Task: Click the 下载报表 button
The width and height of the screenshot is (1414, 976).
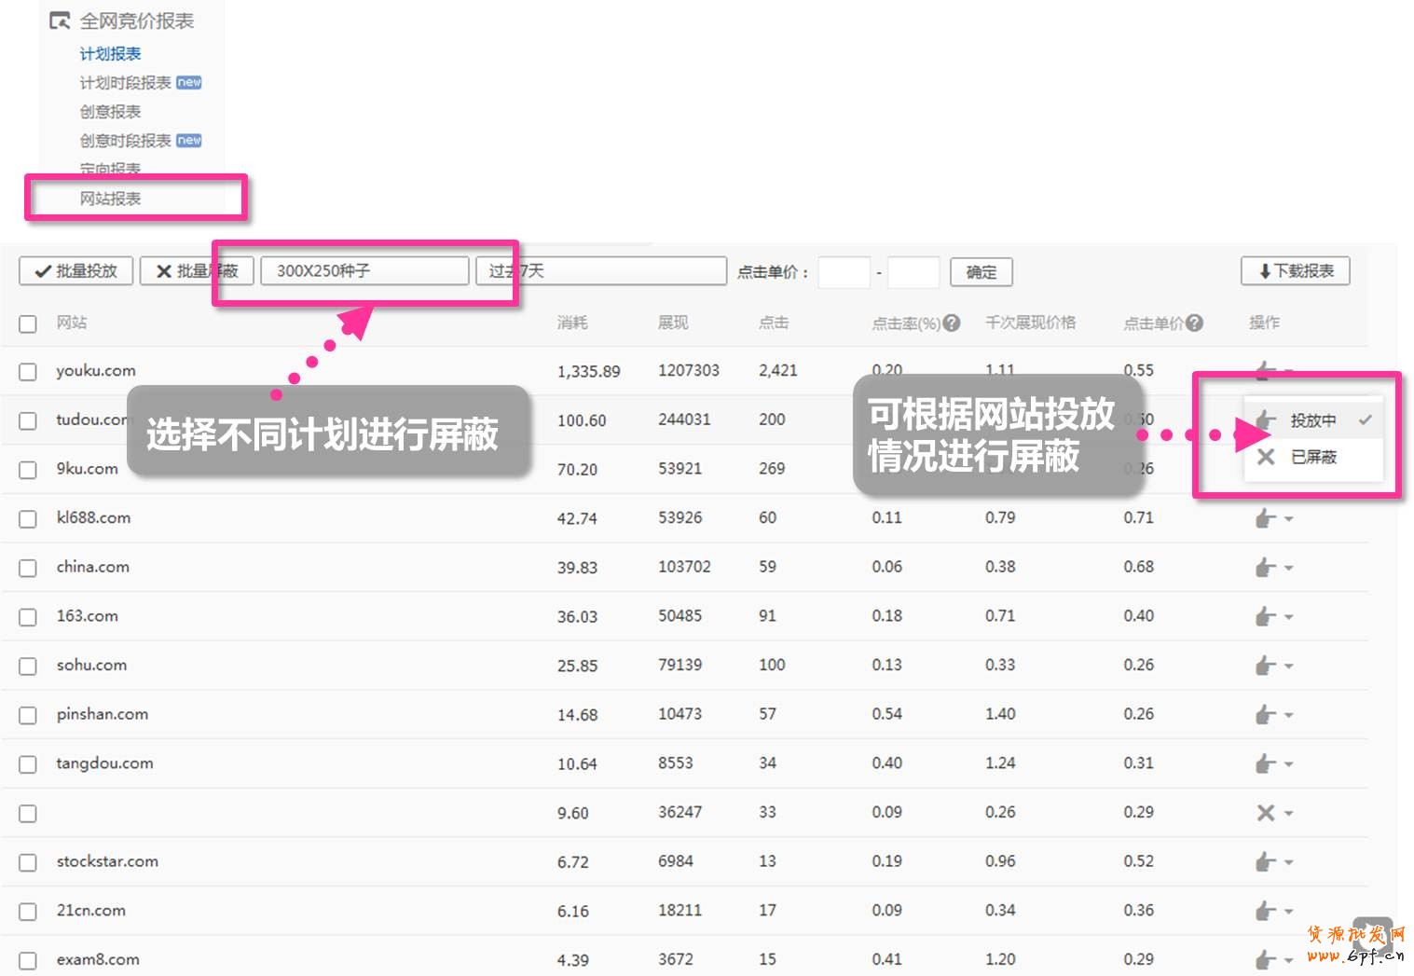Action: tap(1295, 271)
